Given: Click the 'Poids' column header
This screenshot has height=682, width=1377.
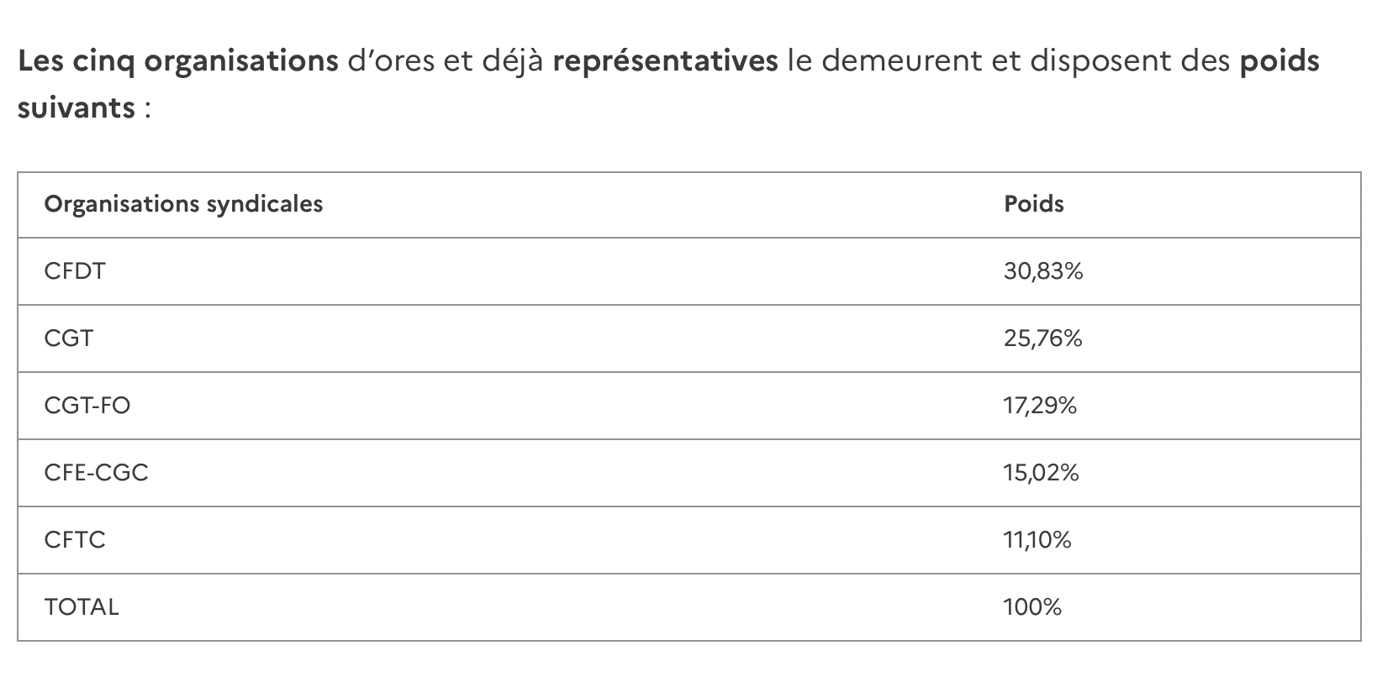Looking at the screenshot, I should [1034, 204].
